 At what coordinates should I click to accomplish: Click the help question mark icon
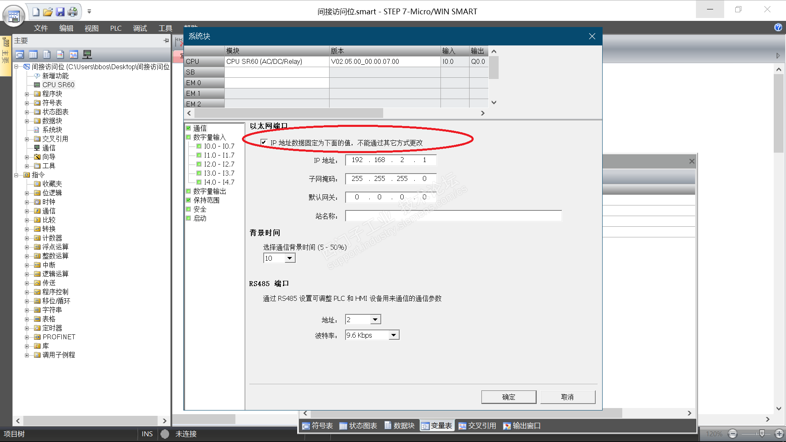(x=778, y=27)
